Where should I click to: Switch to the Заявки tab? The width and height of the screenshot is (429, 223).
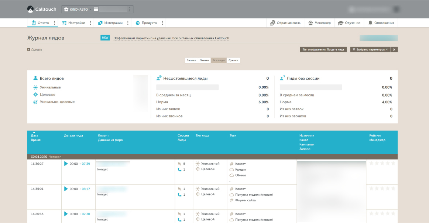pyautogui.click(x=205, y=60)
